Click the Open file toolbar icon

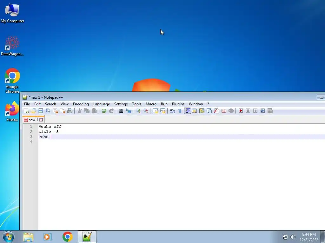[33, 111]
